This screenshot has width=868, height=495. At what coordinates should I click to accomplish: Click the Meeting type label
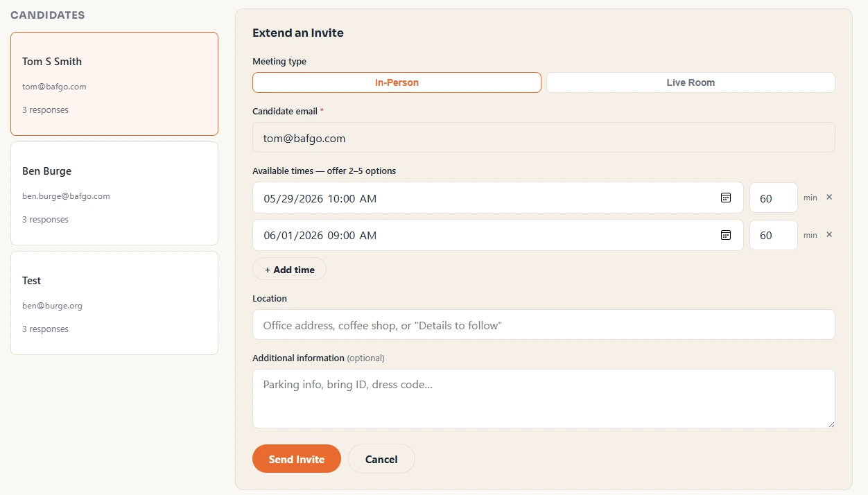coord(279,61)
